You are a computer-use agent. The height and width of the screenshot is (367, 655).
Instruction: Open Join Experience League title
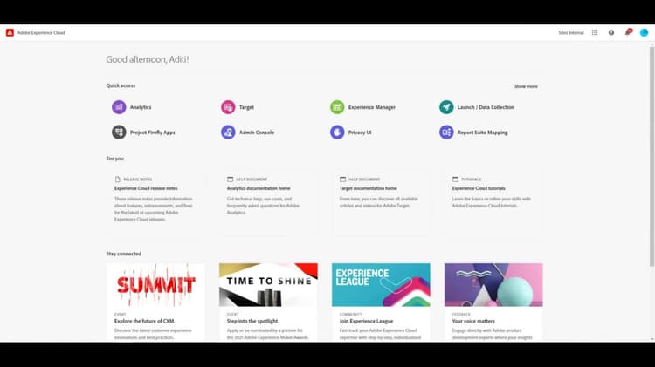tap(366, 321)
